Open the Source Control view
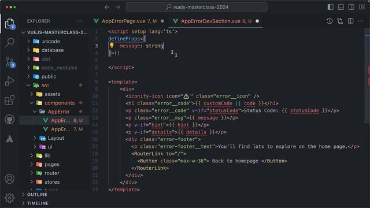The width and height of the screenshot is (370, 208). [9, 62]
